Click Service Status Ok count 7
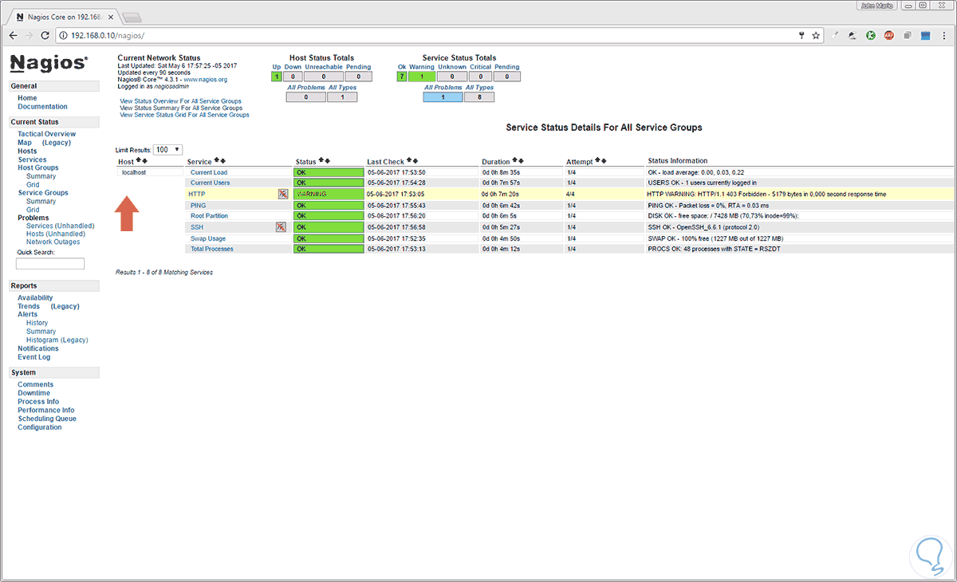 [403, 77]
